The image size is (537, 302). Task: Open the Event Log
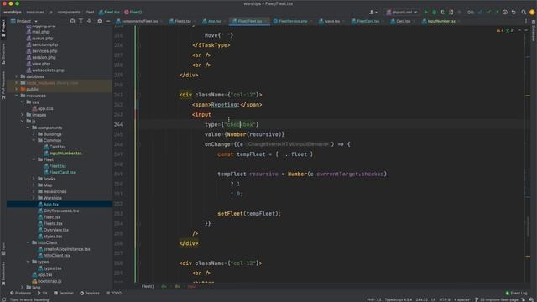(x=517, y=293)
